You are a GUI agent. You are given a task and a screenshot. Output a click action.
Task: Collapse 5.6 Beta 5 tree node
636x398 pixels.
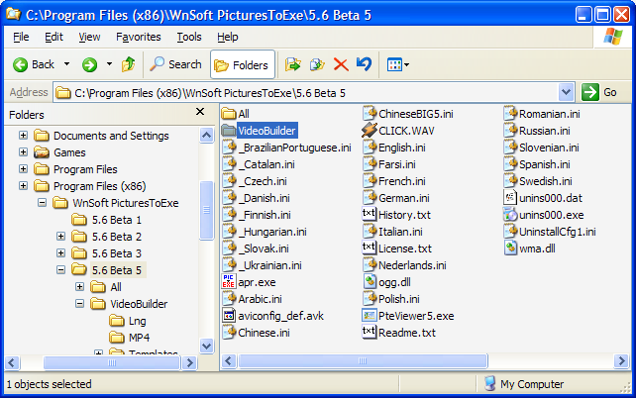(x=60, y=270)
